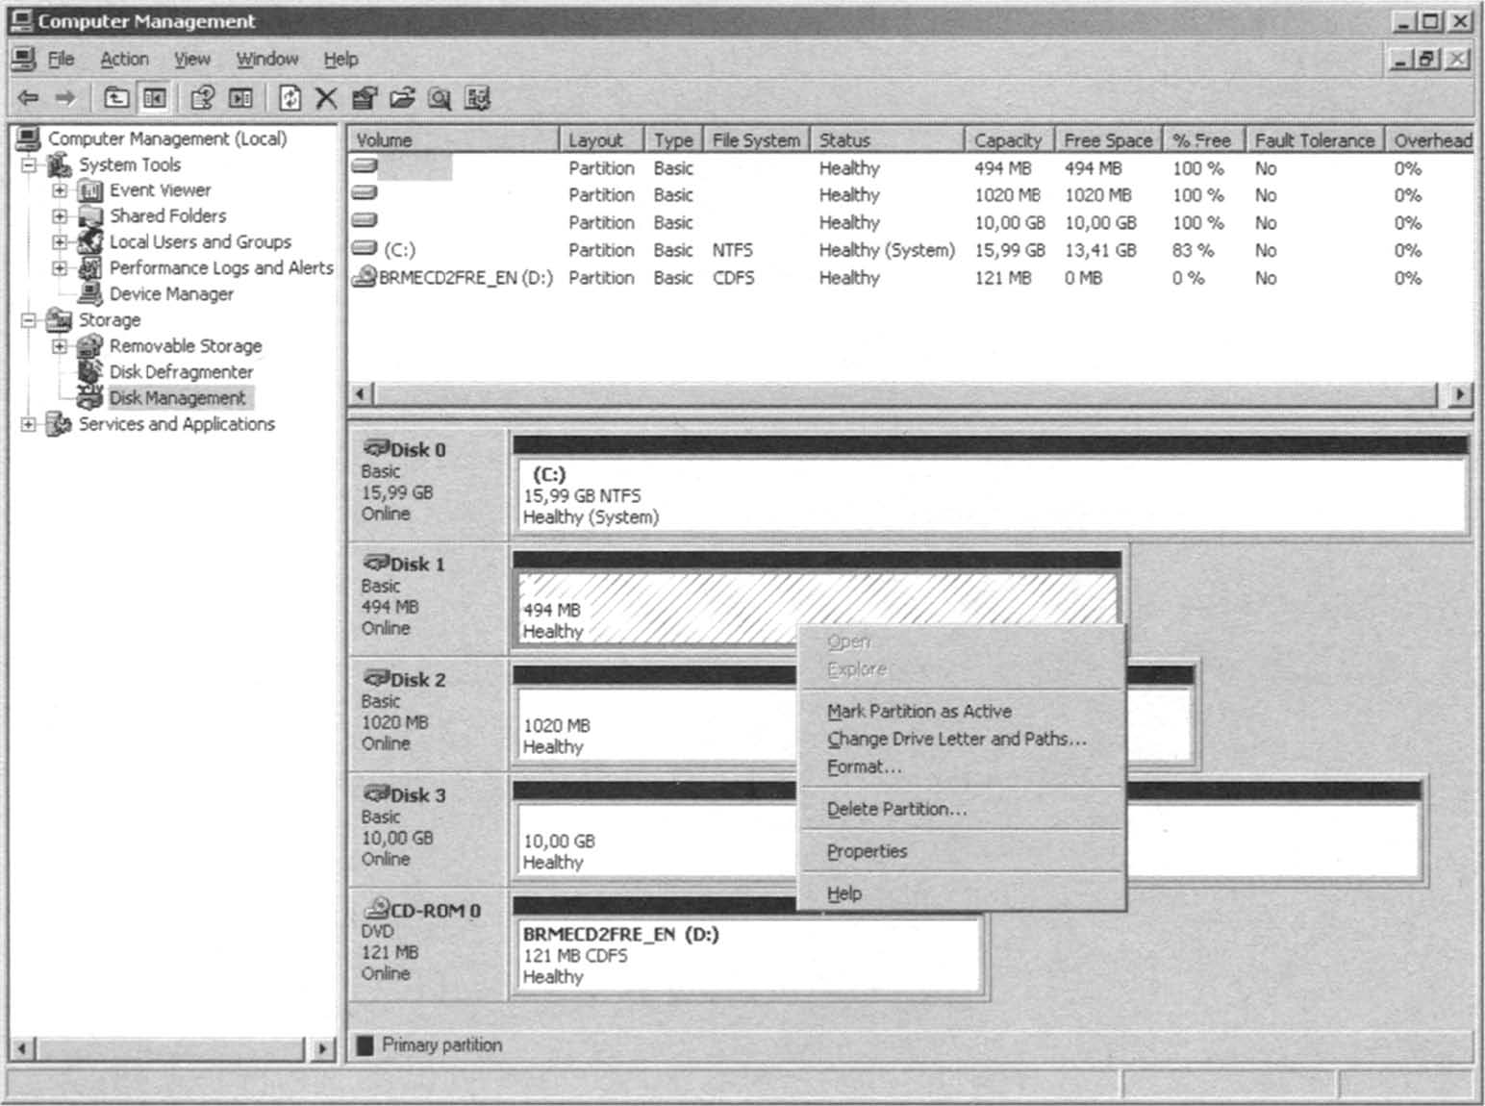Select the Shared Folders icon
This screenshot has width=1485, height=1106.
[x=90, y=216]
